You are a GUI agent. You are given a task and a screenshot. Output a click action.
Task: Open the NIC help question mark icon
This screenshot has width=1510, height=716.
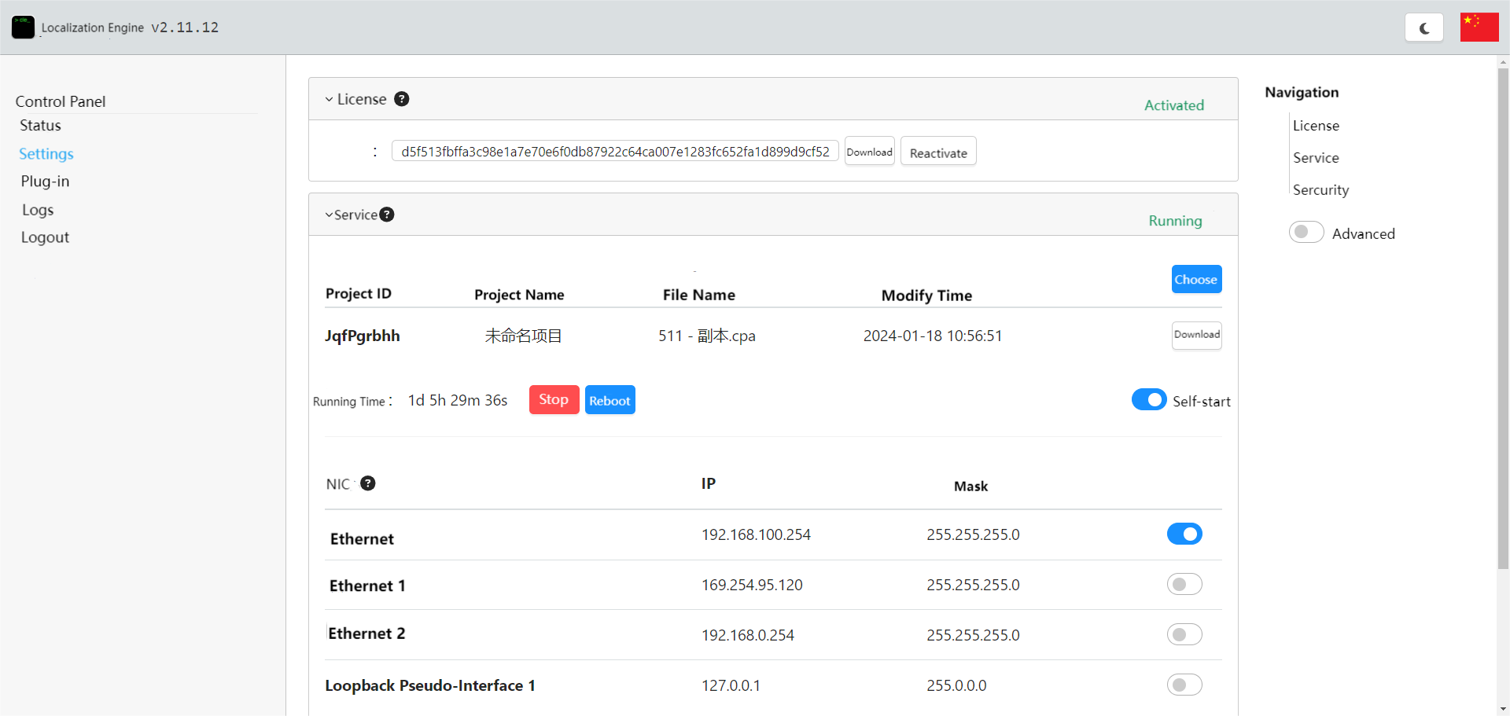coord(367,483)
